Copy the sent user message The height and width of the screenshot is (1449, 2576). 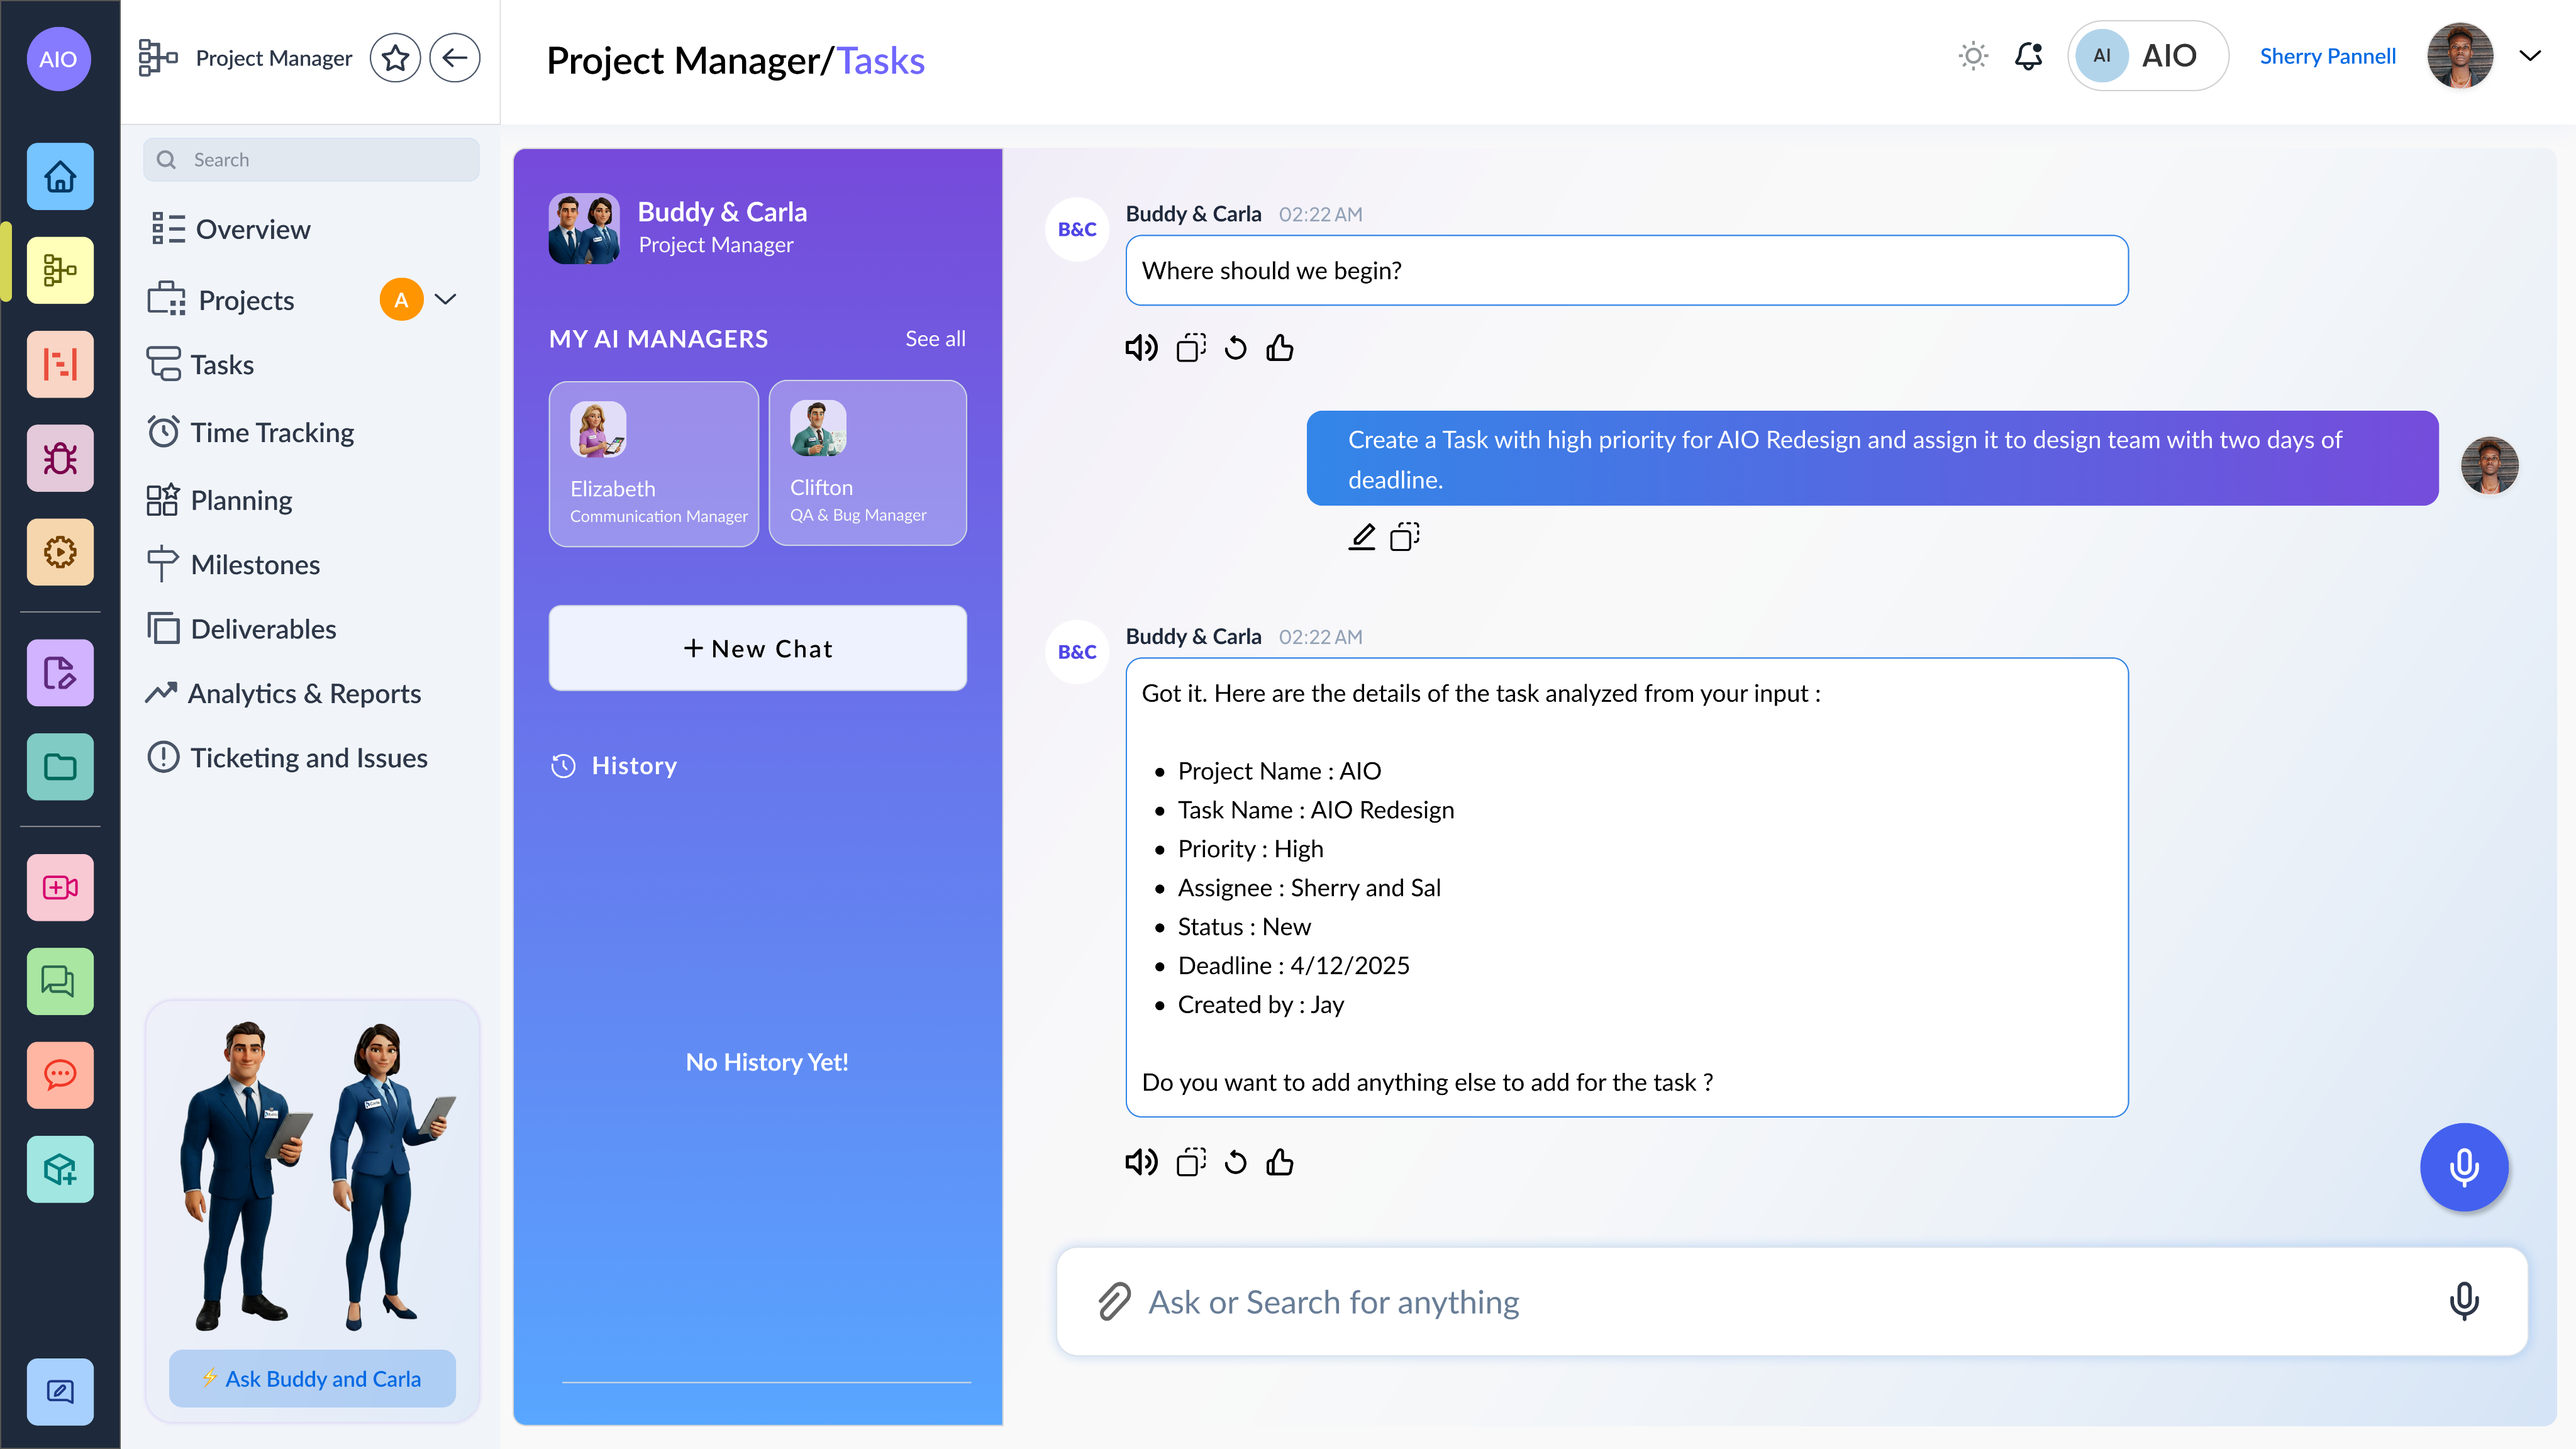pyautogui.click(x=1405, y=537)
